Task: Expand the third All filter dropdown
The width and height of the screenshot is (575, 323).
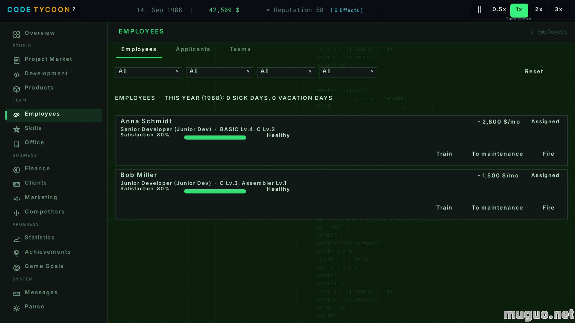Action: (286, 72)
